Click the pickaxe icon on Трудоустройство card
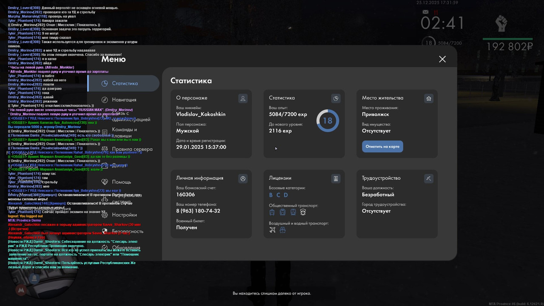Screen dimensions: 544x306 pos(428,178)
